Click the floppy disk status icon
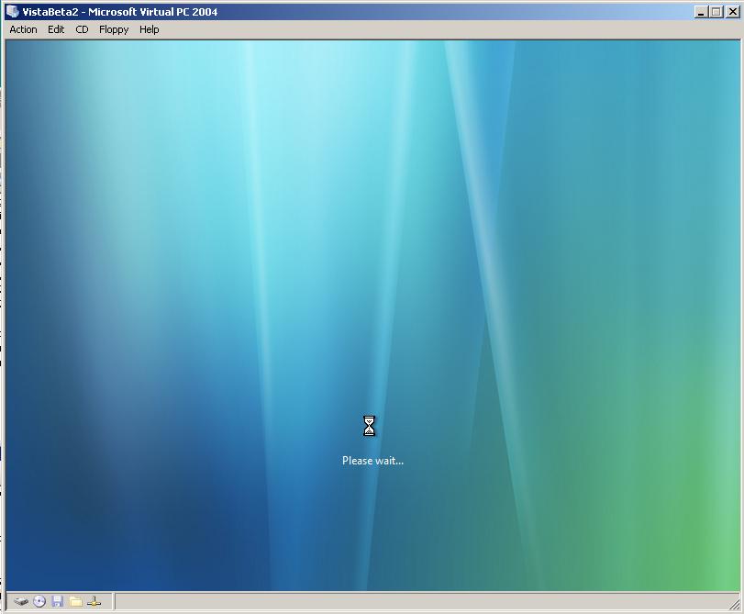This screenshot has height=614, width=744. [x=58, y=602]
